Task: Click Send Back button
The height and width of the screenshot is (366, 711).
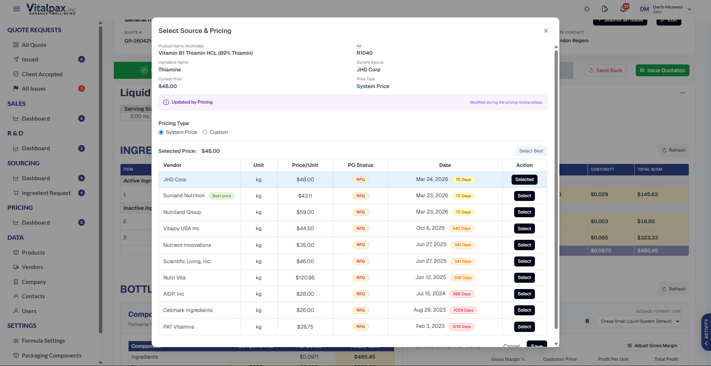Action: (x=606, y=70)
